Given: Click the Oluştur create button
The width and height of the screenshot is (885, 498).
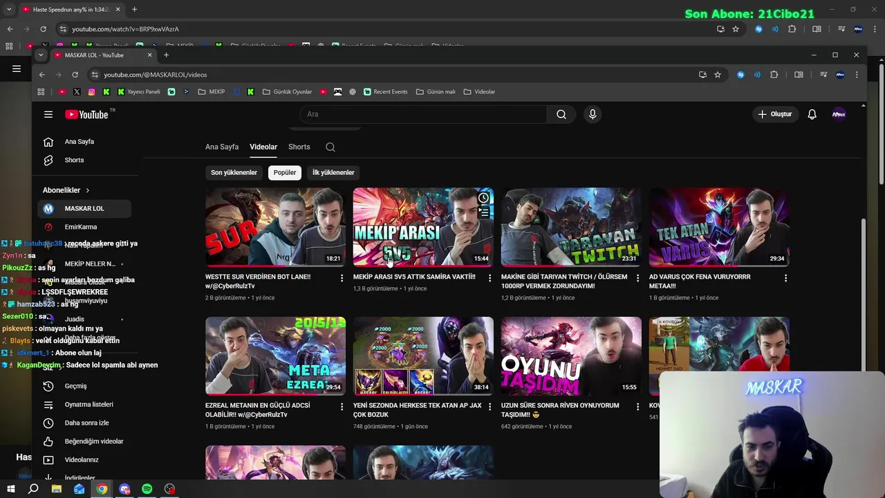Looking at the screenshot, I should (x=775, y=114).
